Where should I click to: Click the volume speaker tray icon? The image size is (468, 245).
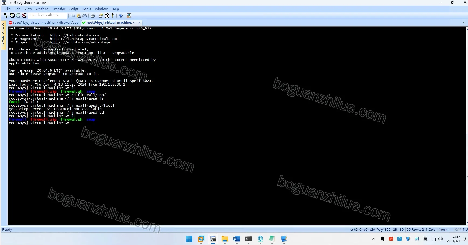(441, 239)
